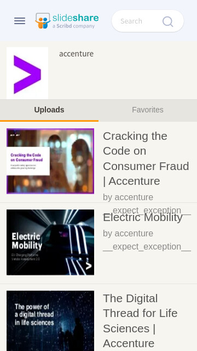This screenshot has height=351, width=197.
Task: Switch to the Favorites tab
Action: pos(148,110)
